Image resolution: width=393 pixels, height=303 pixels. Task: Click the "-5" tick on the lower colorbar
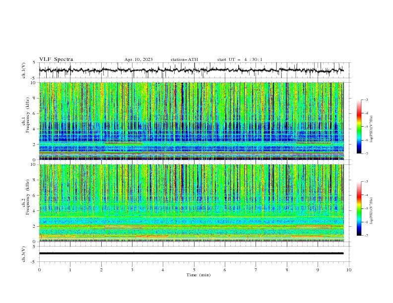[x=366, y=208]
